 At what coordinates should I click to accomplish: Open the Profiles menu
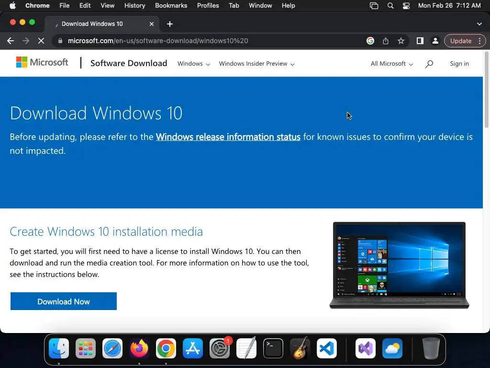[x=208, y=5]
